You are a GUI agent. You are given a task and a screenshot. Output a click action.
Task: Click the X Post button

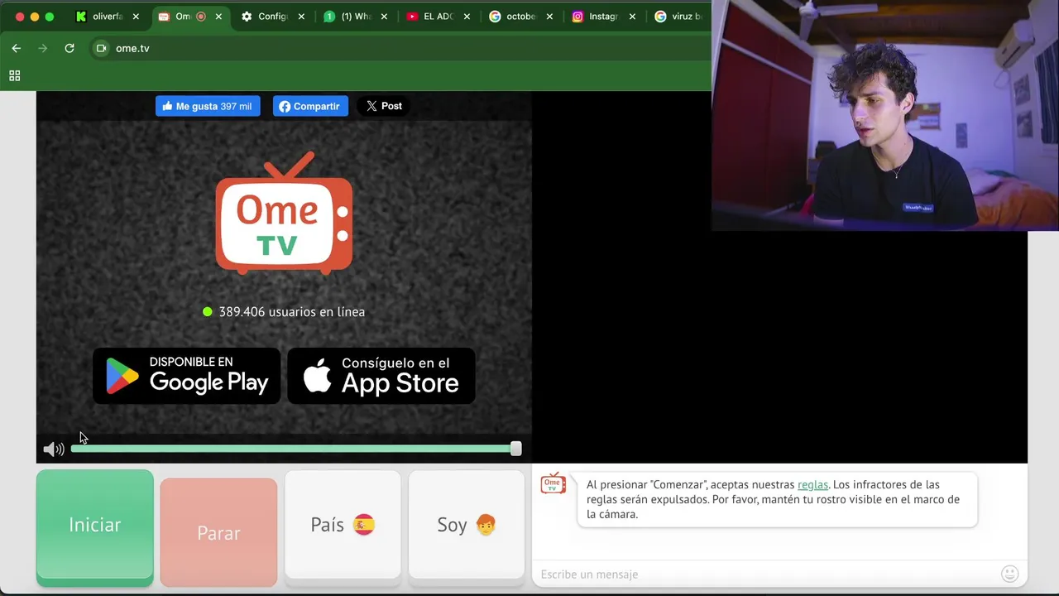[384, 106]
